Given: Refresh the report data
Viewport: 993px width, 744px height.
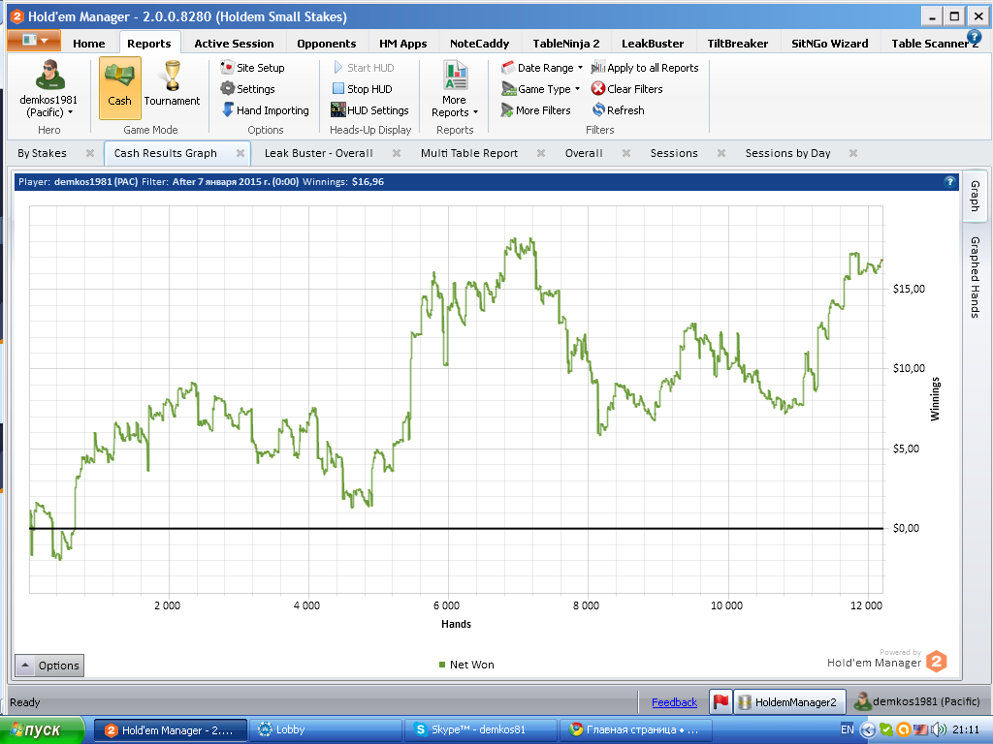Looking at the screenshot, I should 618,110.
